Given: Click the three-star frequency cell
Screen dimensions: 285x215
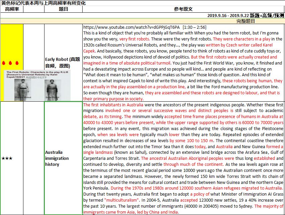Looking at the screenshot, I should [x=12, y=158].
